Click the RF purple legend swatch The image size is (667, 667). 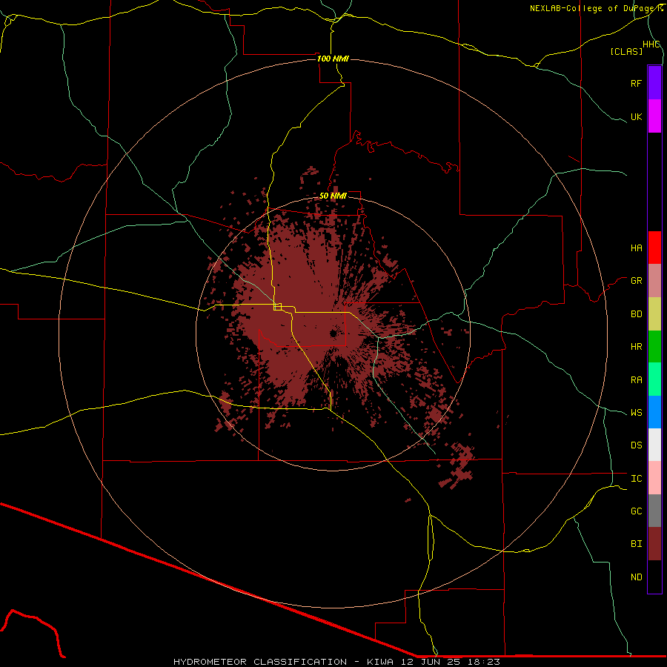[654, 83]
